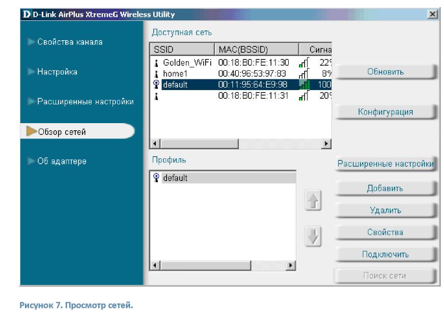
Task: Click MAC address 00:11:95:64:E9:98
Action: (253, 84)
